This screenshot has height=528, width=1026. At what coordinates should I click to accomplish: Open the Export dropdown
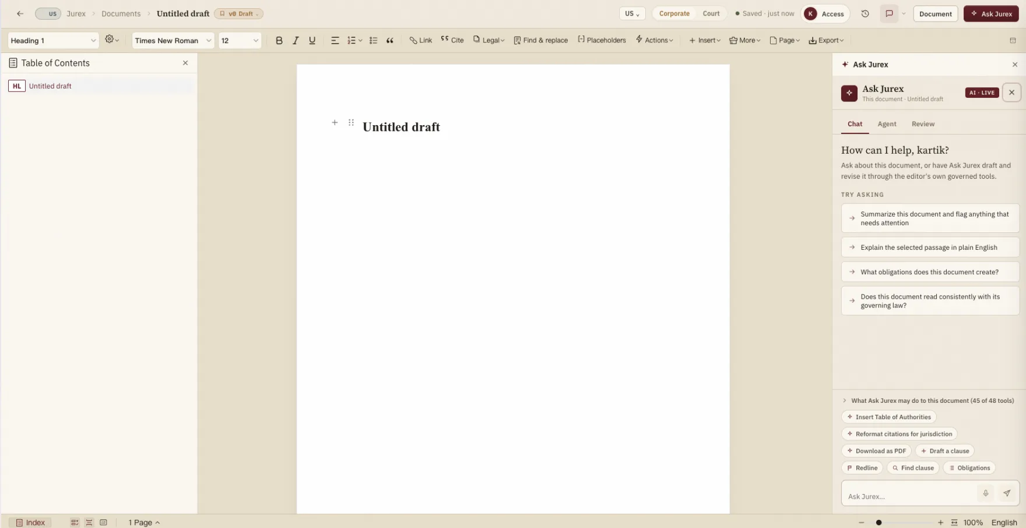[x=826, y=40]
